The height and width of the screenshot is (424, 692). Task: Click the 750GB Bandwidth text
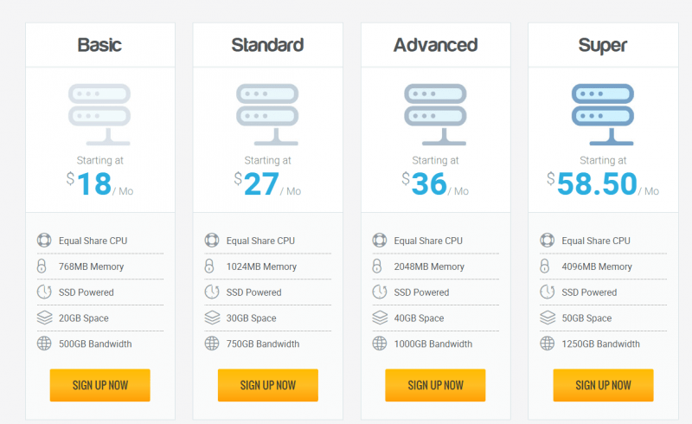click(263, 344)
